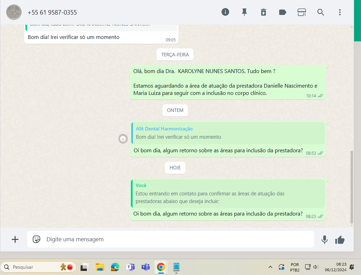Screen dimensions: 361x275
Task: Open the three-dot chat options menu
Action: click(340, 12)
